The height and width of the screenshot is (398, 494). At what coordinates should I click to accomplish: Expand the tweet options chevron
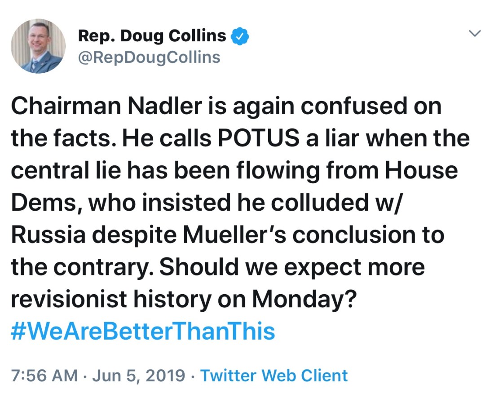click(x=475, y=33)
